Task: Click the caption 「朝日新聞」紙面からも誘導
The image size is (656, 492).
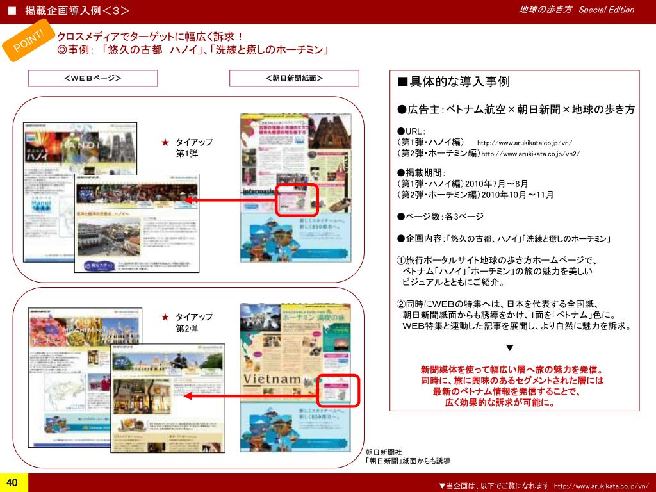Action: pyautogui.click(x=407, y=461)
